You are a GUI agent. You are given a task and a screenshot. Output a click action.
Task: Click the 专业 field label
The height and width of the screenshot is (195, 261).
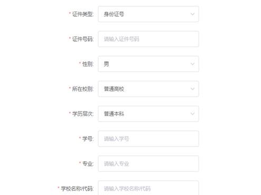coord(88,164)
